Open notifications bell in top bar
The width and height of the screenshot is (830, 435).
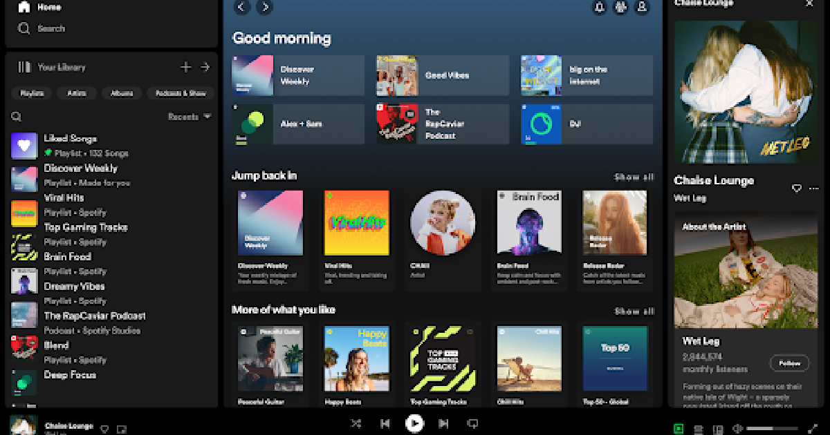[600, 7]
